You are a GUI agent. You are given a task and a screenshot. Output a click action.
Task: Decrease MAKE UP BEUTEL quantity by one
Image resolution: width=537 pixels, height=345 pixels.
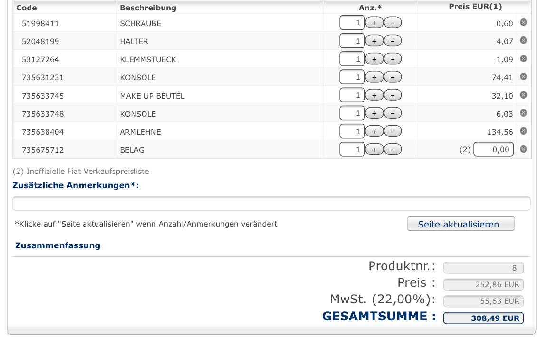click(x=393, y=96)
